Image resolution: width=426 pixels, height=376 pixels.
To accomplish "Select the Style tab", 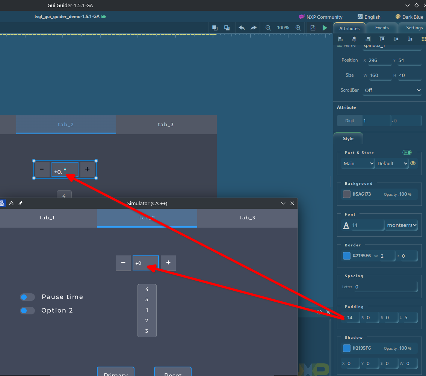I will click(x=348, y=139).
